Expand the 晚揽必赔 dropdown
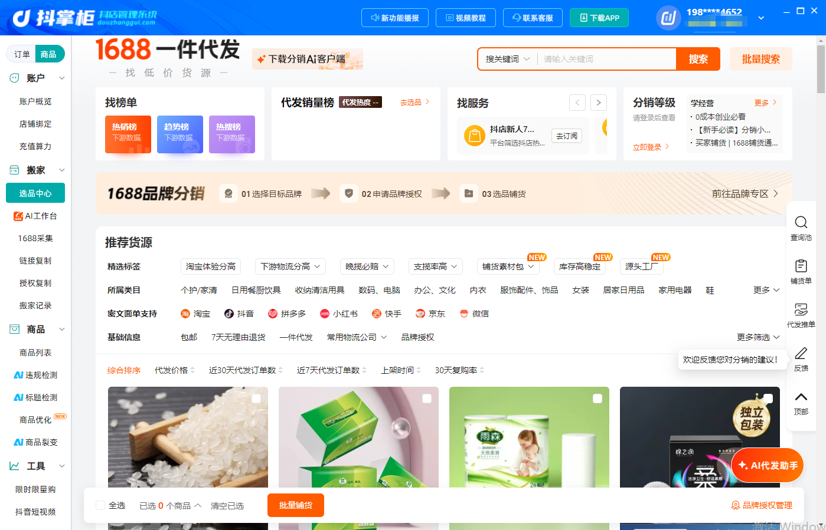The height and width of the screenshot is (530, 826). [x=367, y=266]
